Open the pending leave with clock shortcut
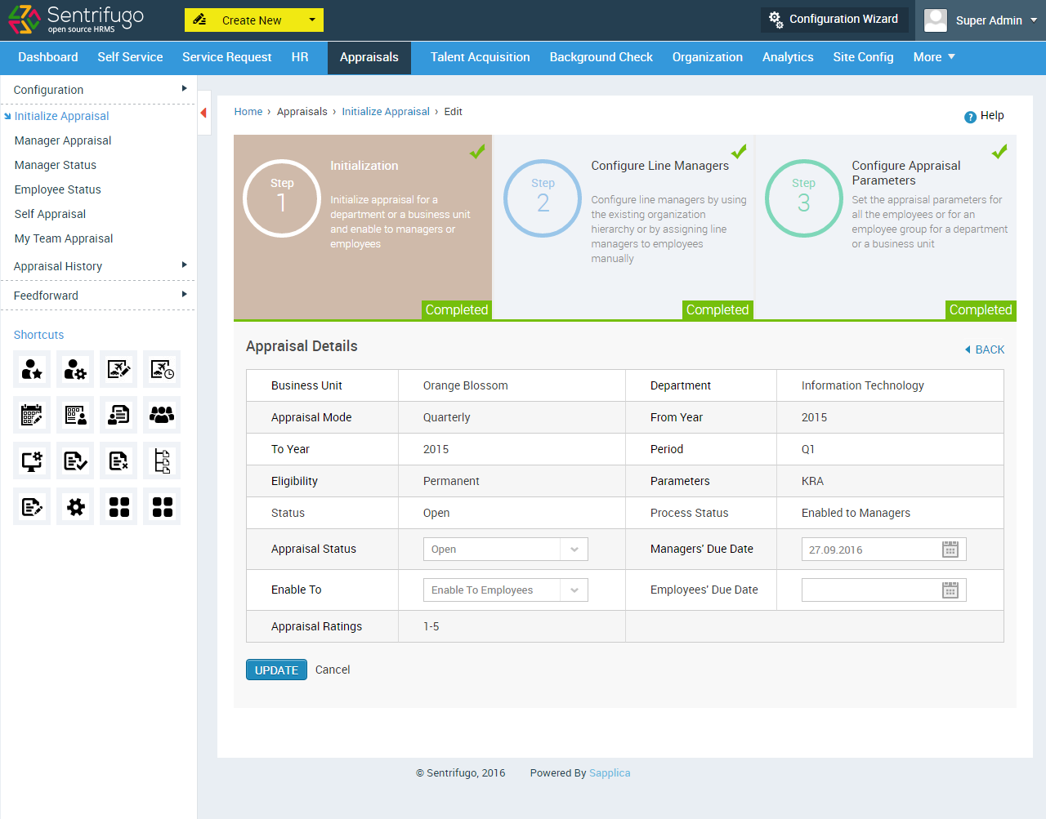Screen dimensions: 1046x819 [162, 369]
